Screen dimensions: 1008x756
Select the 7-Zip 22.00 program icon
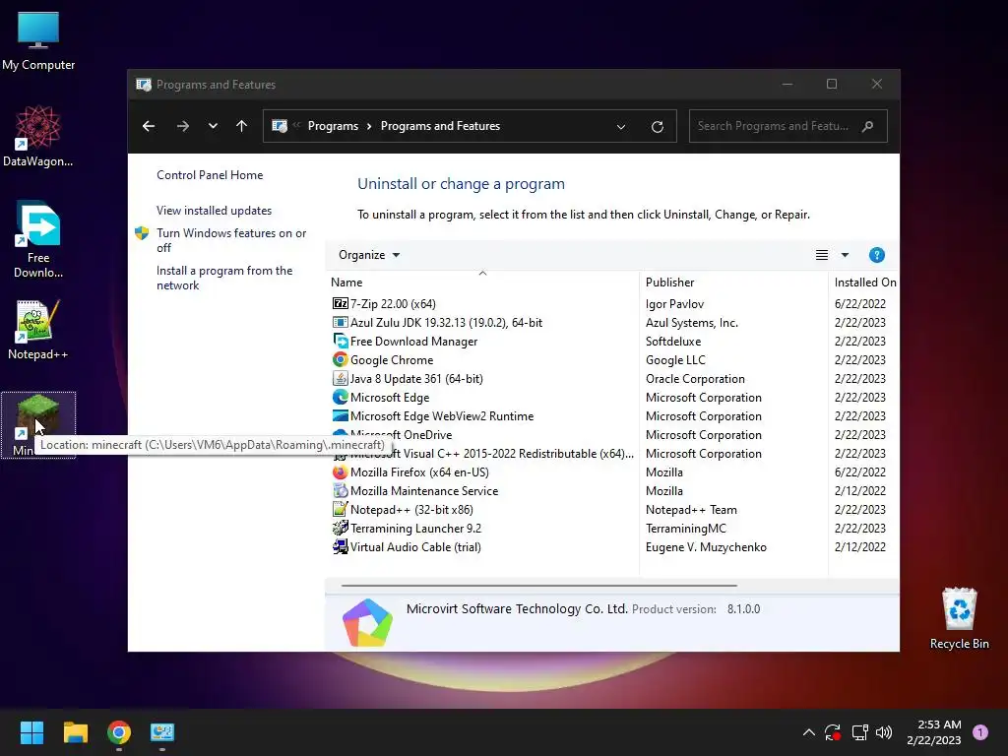(x=340, y=303)
